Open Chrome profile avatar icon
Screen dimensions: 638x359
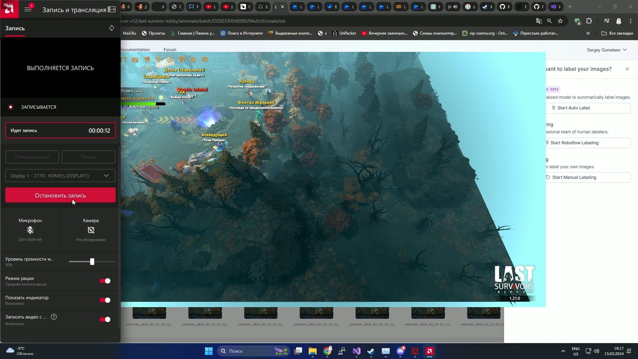coord(619,21)
